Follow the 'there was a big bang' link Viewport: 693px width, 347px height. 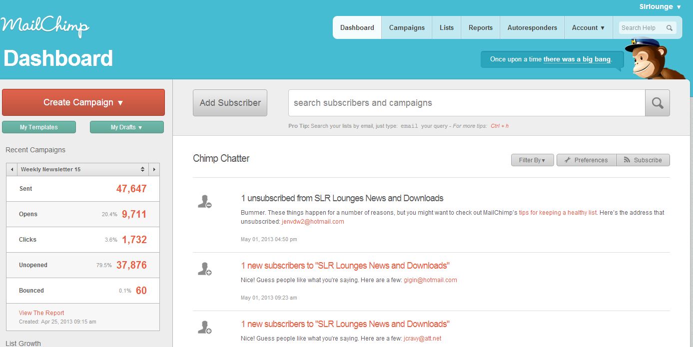click(577, 59)
